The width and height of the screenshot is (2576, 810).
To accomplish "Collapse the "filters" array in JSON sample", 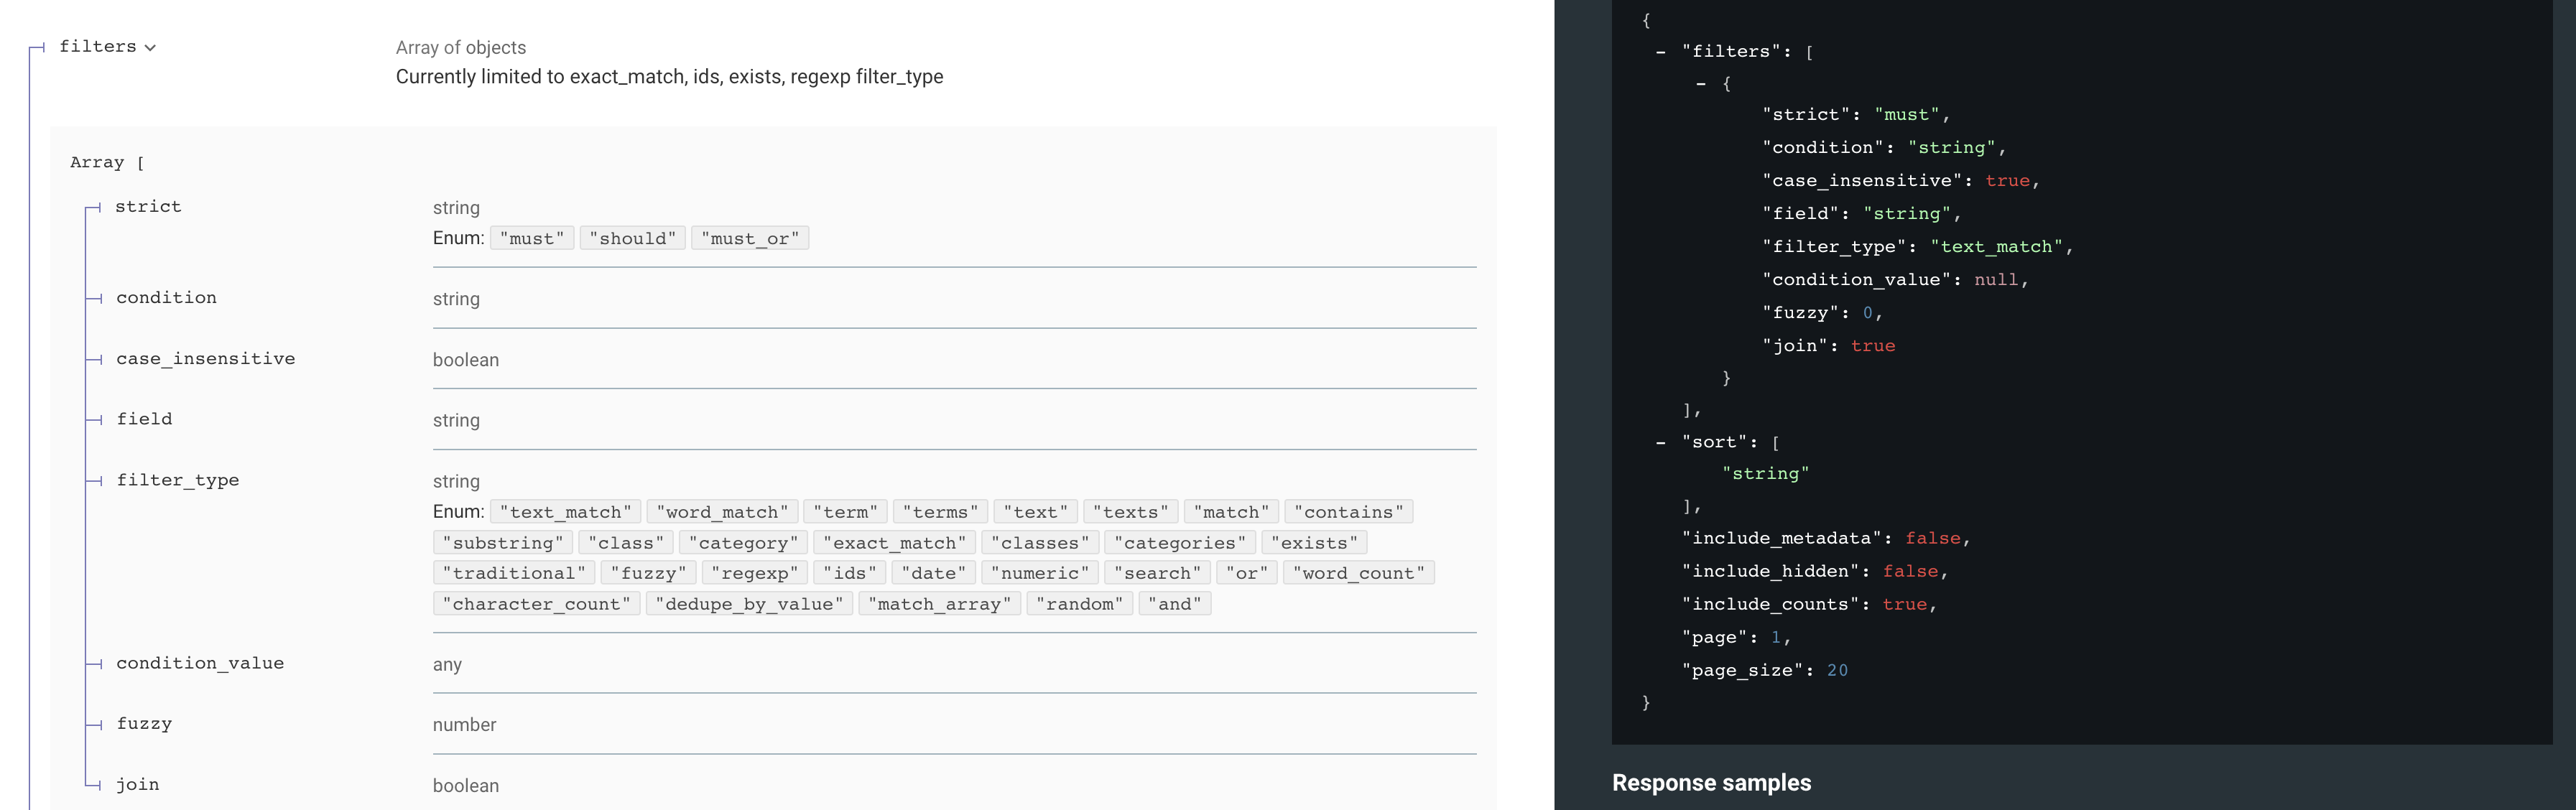I will tap(1661, 52).
